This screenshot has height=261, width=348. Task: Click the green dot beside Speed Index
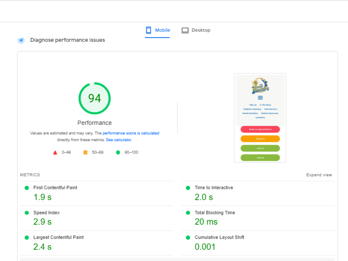coord(27,213)
